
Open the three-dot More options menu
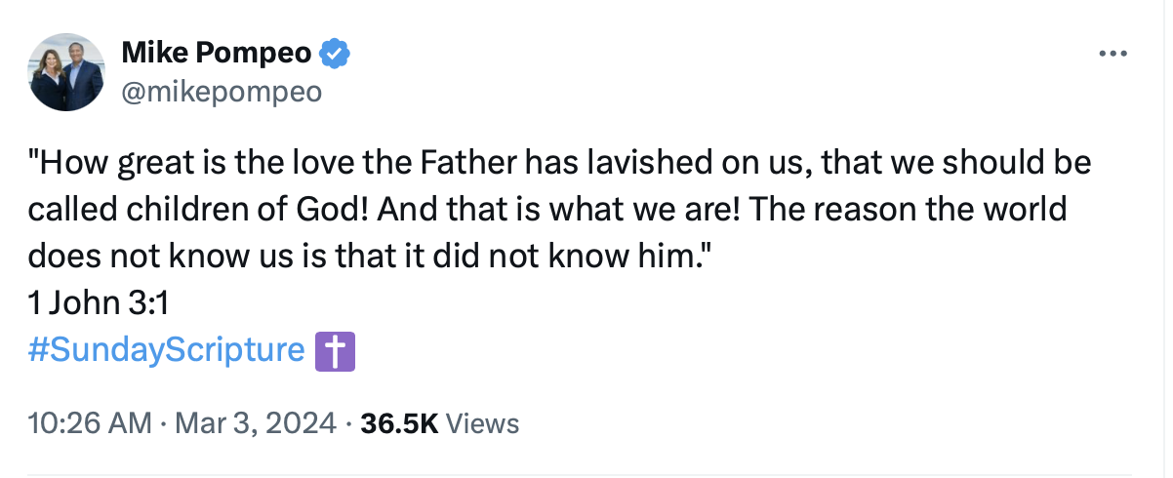click(1112, 55)
